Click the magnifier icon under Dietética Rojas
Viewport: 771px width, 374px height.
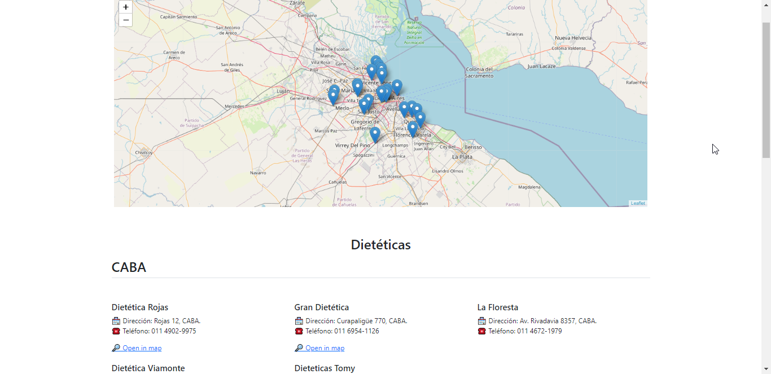tap(116, 348)
